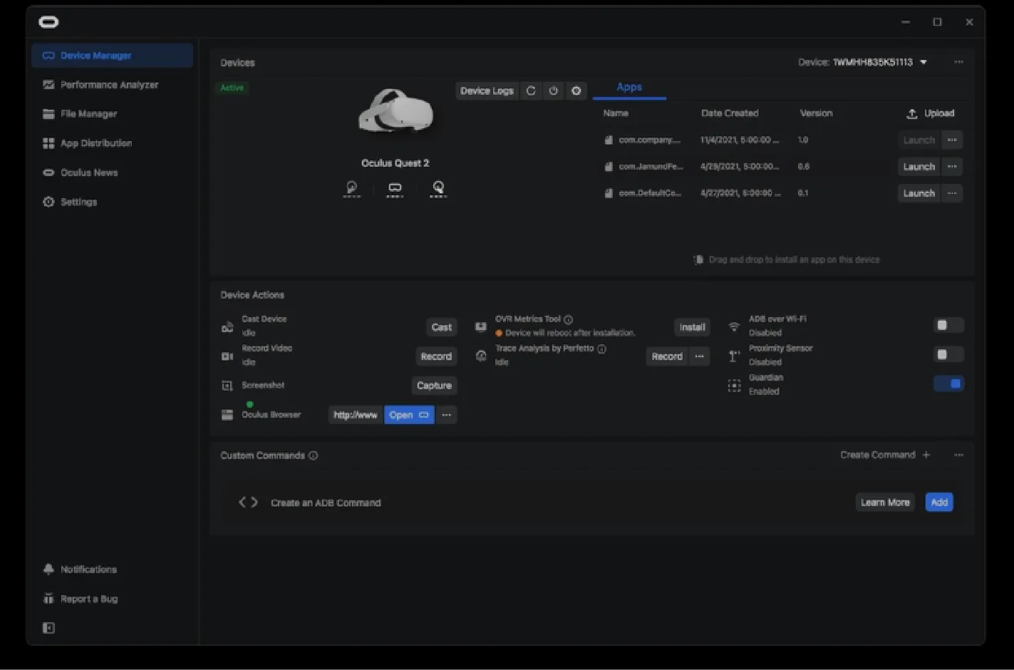1014x670 pixels.
Task: Open more options for com.JamundFe app
Action: [952, 167]
